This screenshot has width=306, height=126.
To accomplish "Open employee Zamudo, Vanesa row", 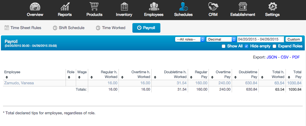I will pos(19,83).
